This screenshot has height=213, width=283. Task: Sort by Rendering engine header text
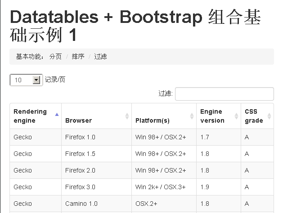click(30, 116)
